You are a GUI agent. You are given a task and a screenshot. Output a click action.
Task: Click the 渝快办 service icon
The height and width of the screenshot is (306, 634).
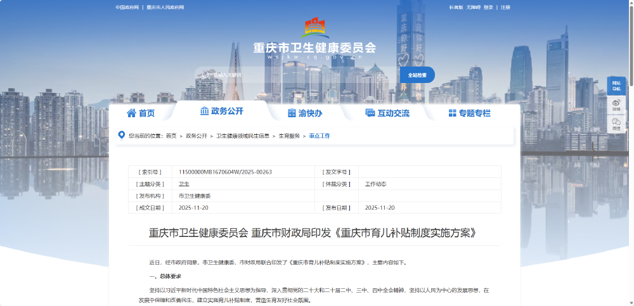pyautogui.click(x=292, y=113)
